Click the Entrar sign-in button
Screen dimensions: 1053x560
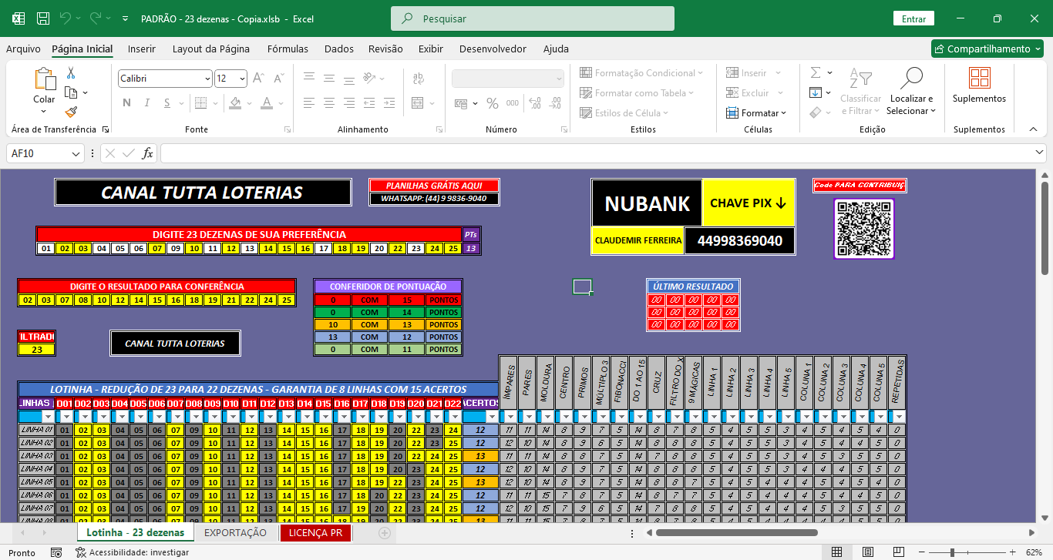pyautogui.click(x=913, y=18)
